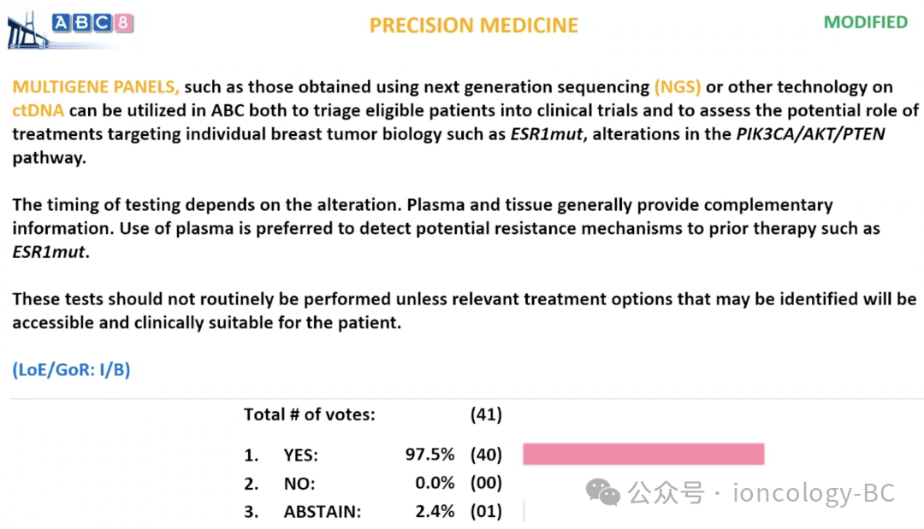Screen dimensions: 924x529
Task: Click the Total # of votes label
Action: pyautogui.click(x=309, y=414)
